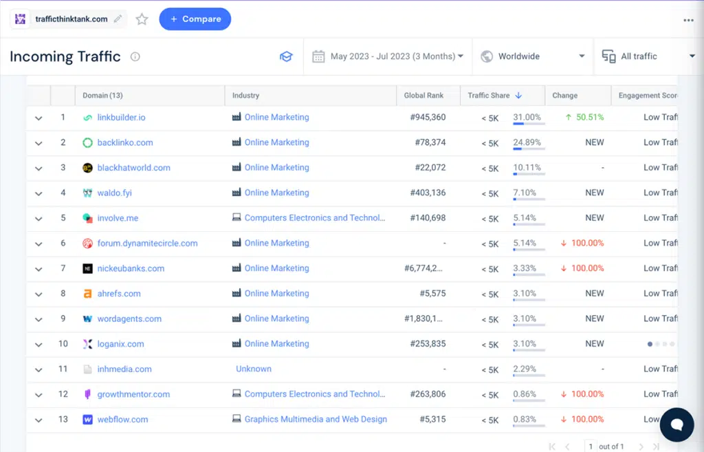Viewport: 704px width, 452px height.
Task: Click the filter icon in the All traffic selector
Action: (608, 56)
